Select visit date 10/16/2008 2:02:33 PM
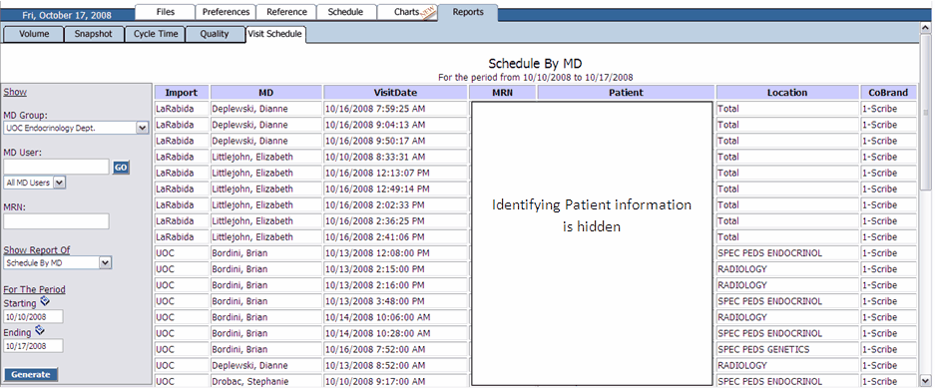The height and width of the screenshot is (388, 935). click(x=395, y=205)
